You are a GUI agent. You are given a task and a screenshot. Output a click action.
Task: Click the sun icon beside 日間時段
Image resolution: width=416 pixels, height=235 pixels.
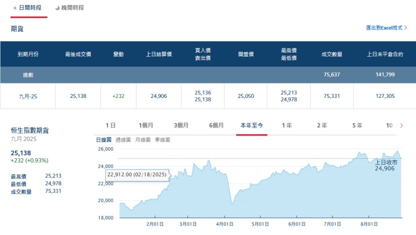(x=15, y=8)
